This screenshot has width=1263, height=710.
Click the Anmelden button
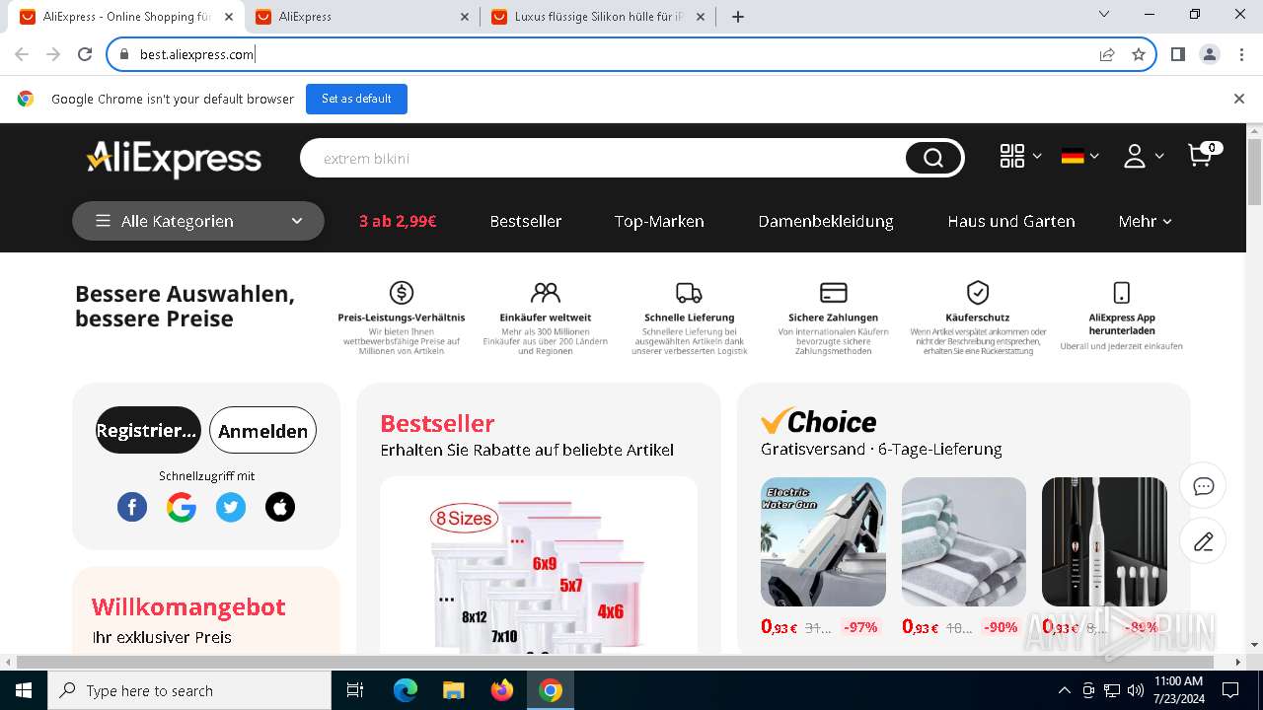[x=262, y=430]
